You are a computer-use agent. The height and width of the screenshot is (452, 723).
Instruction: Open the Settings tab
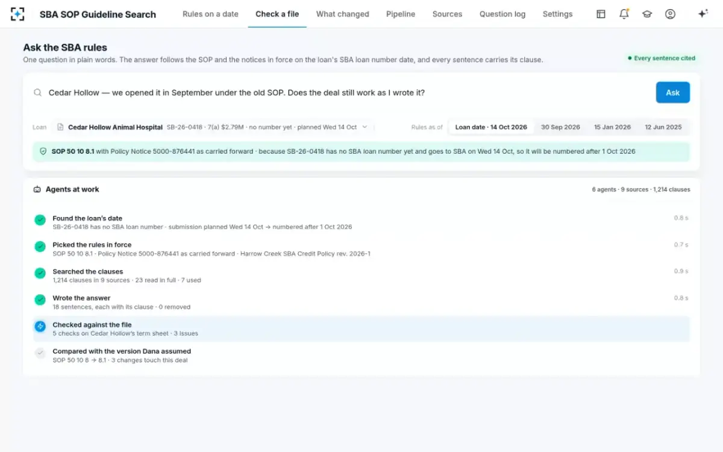click(x=557, y=14)
